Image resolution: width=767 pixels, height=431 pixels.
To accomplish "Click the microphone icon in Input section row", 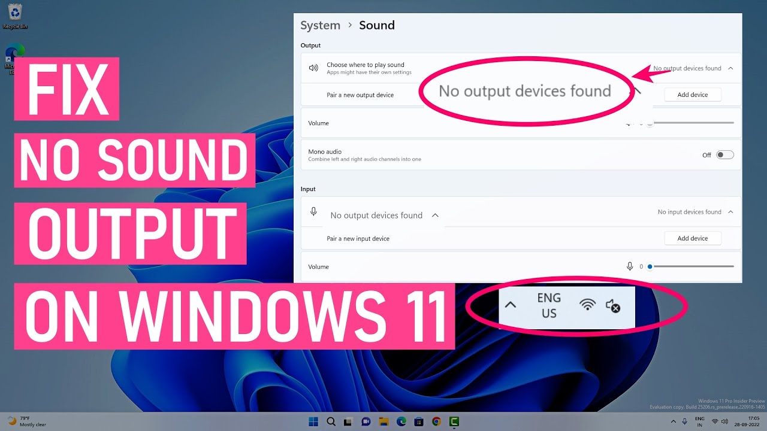I will 313,212.
